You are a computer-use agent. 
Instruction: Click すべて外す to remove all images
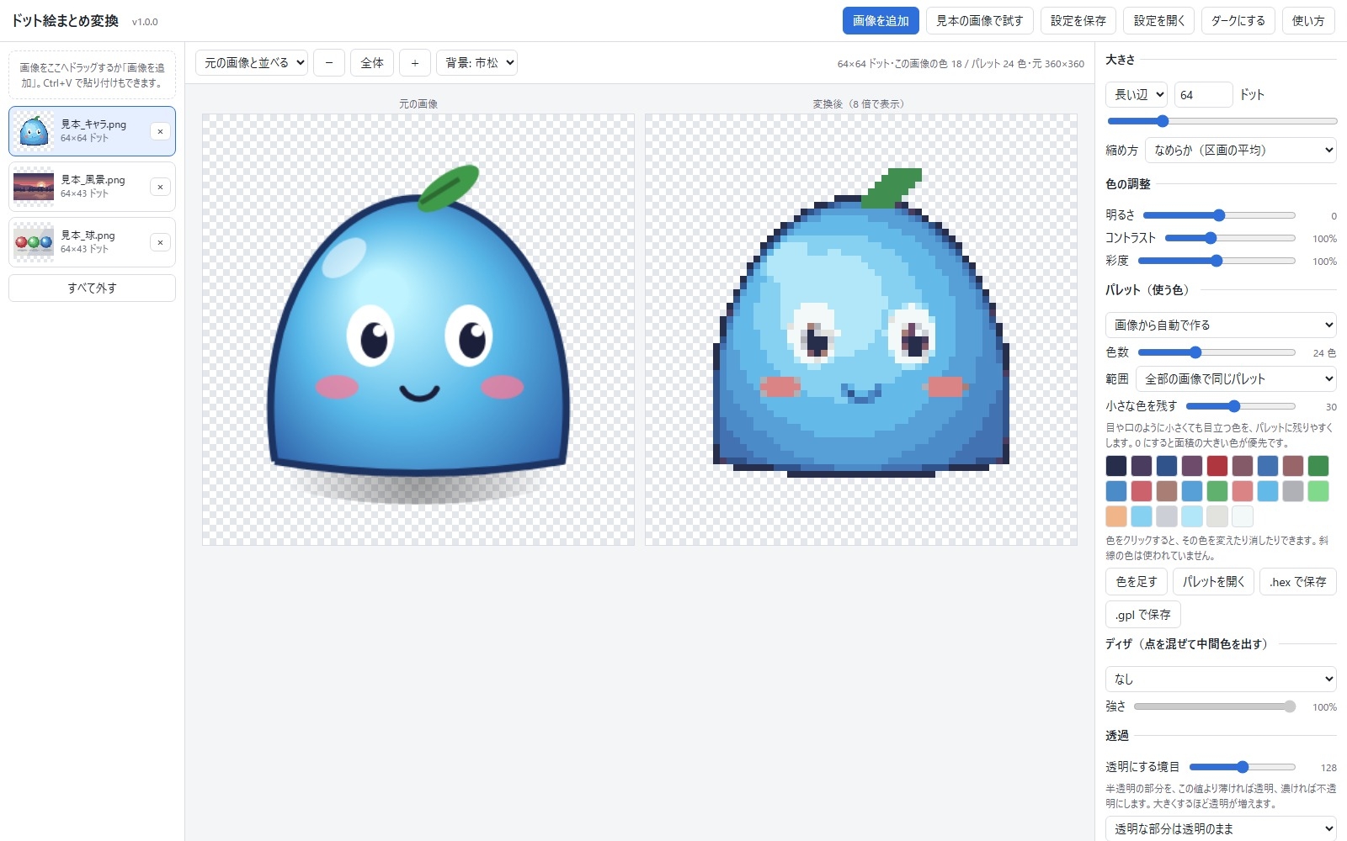tap(93, 288)
